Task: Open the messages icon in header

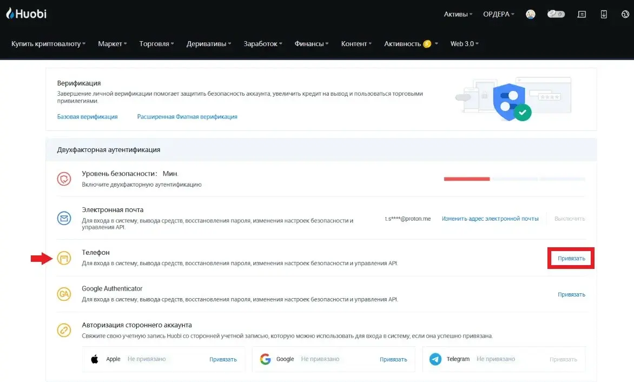Action: pos(582,15)
